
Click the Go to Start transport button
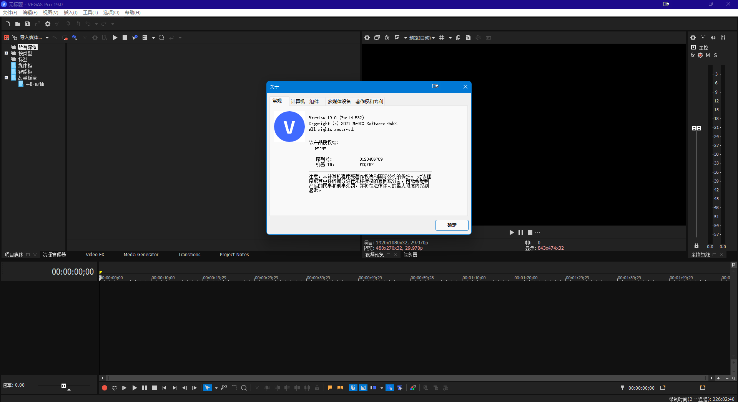[165, 388]
